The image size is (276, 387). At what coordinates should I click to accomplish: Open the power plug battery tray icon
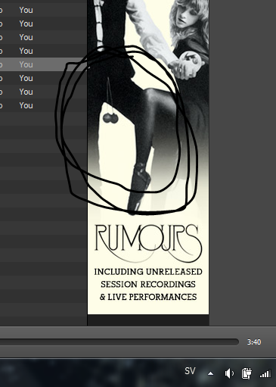click(247, 373)
